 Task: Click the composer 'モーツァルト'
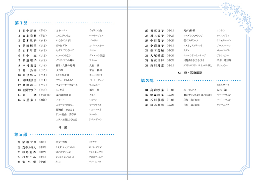point(95,105)
